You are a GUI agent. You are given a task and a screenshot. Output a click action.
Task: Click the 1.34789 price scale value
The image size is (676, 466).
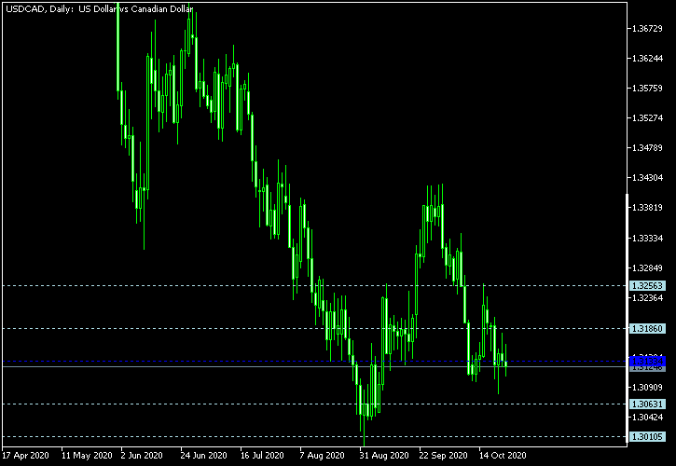click(x=647, y=148)
